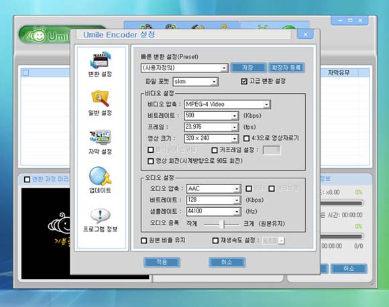This screenshot has height=307, width=389.
Task: Click the (fps) unit label
Action: (x=249, y=127)
